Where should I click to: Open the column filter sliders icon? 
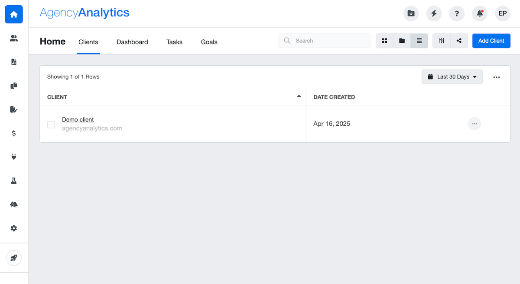pos(442,41)
